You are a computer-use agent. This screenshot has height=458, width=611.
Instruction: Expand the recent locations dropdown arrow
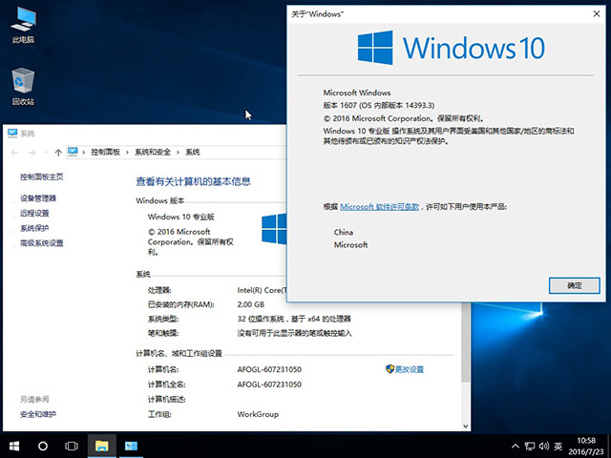45,152
